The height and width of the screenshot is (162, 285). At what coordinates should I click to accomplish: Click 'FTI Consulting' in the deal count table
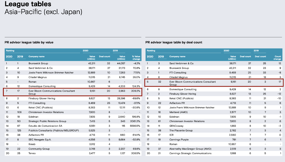(x=178, y=72)
